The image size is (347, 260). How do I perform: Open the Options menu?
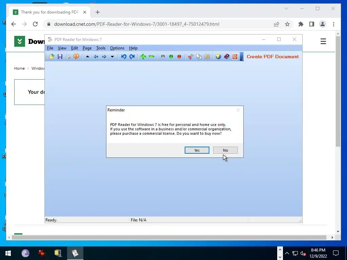tap(117, 48)
